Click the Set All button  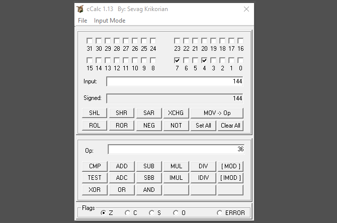pos(203,126)
